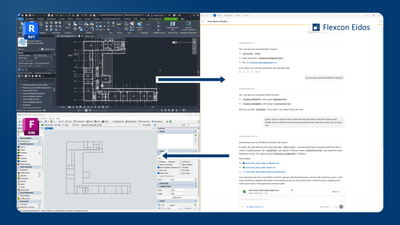Image resolution: width=400 pixels, height=225 pixels.
Task: Open Dashboards in FlexSim toolbar
Action: click(131, 121)
